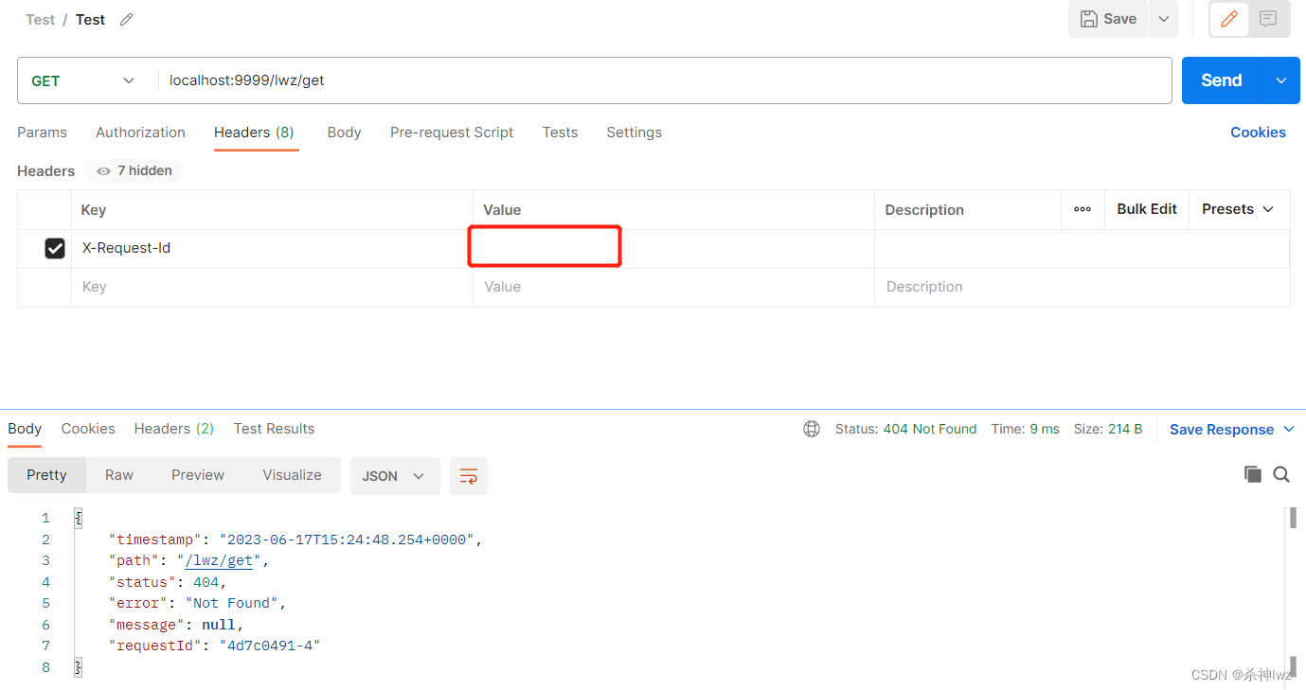Switch to the request Body tab

click(344, 133)
